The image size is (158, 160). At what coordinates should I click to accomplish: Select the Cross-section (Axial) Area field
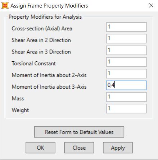[x=126, y=27]
